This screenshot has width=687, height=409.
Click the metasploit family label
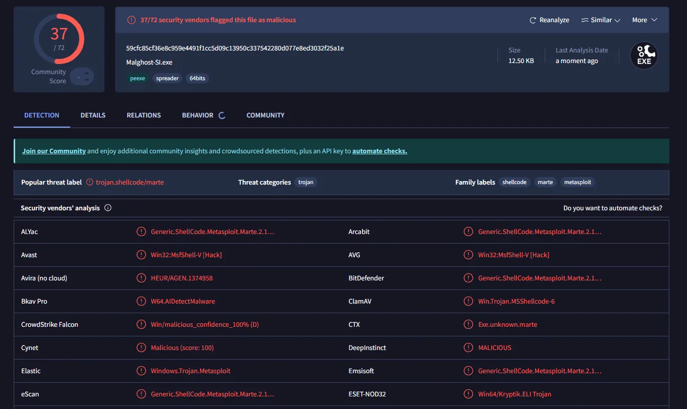pyautogui.click(x=577, y=182)
